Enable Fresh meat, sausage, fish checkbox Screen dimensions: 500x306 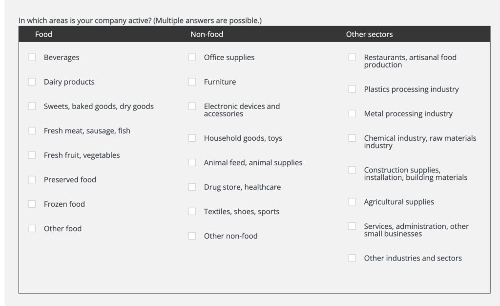[32, 131]
